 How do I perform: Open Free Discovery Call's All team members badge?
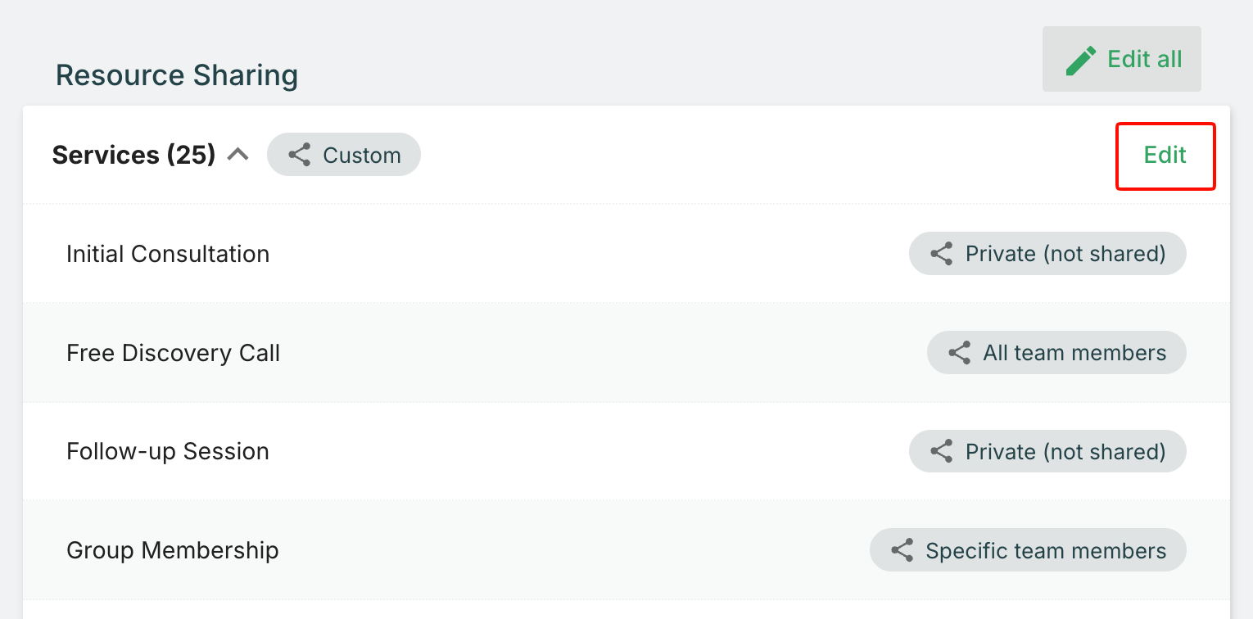(x=1074, y=353)
